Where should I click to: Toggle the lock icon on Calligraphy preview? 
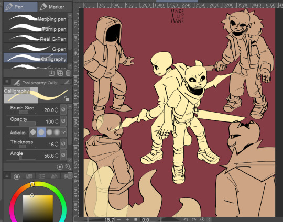[67, 98]
